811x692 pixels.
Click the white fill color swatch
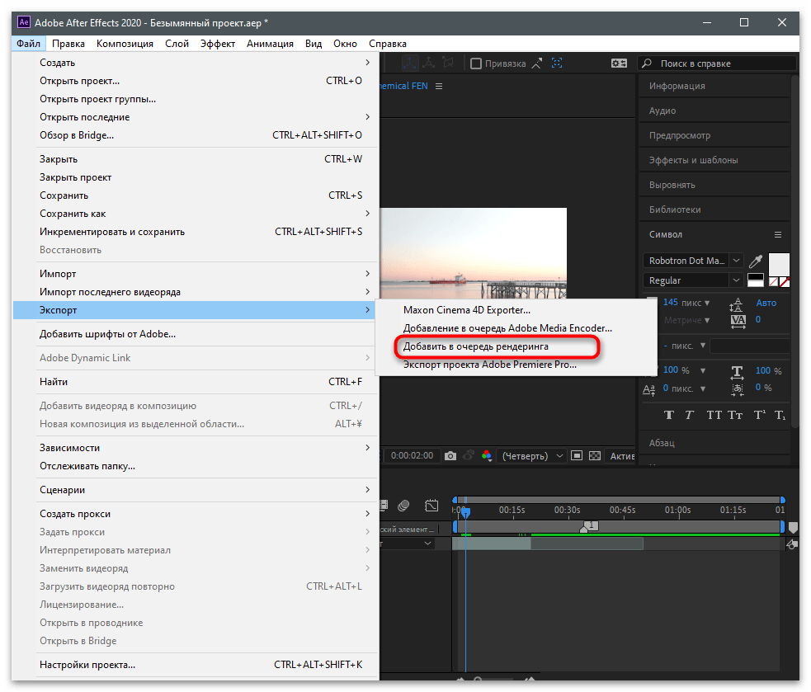point(779,264)
